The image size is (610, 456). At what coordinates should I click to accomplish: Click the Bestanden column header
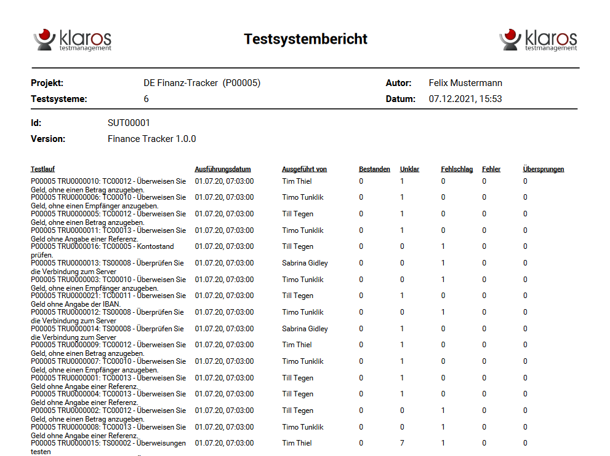374,169
